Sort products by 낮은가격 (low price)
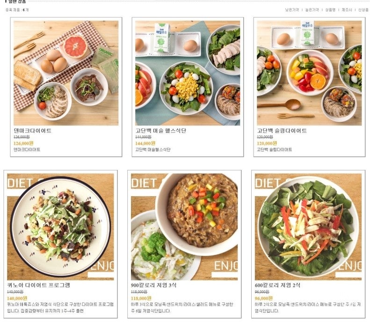The width and height of the screenshot is (370, 324). pyautogui.click(x=292, y=10)
